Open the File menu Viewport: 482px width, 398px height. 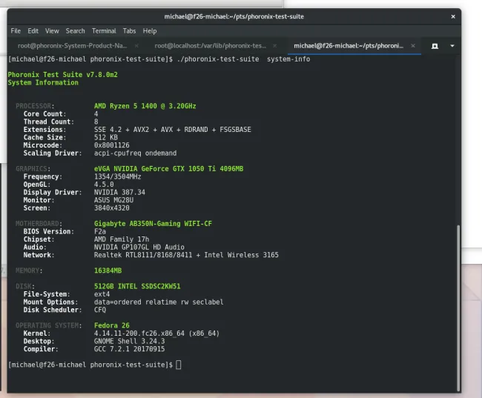pyautogui.click(x=16, y=31)
